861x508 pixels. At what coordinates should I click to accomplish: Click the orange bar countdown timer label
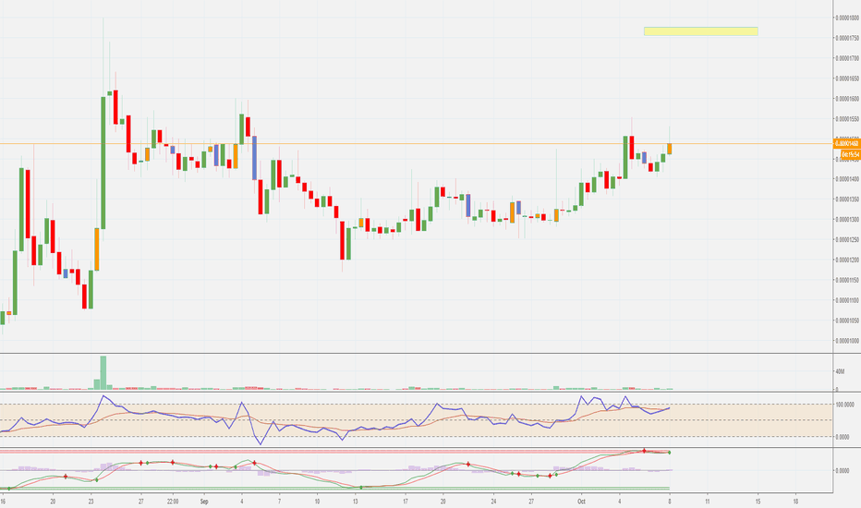click(x=850, y=155)
